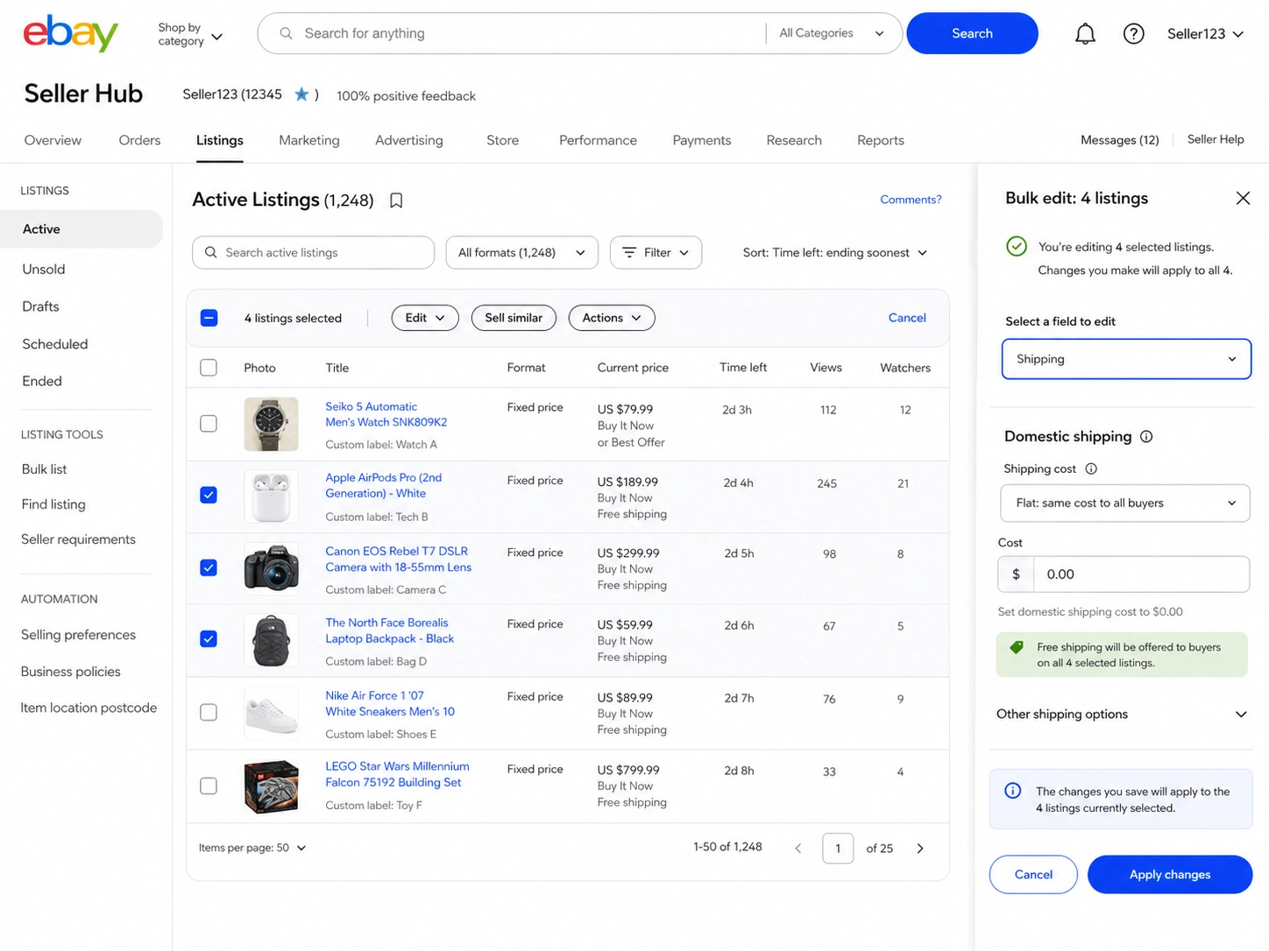Screen dimensions: 1269x951
Task: Open the Actions dropdown button
Action: 612,318
